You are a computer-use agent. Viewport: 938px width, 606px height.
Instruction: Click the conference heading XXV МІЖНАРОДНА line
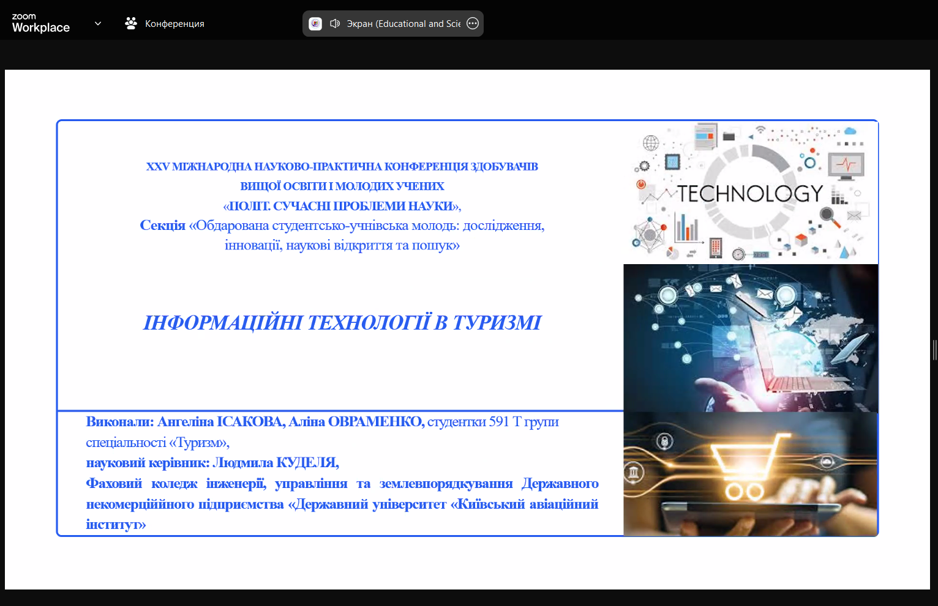342,166
